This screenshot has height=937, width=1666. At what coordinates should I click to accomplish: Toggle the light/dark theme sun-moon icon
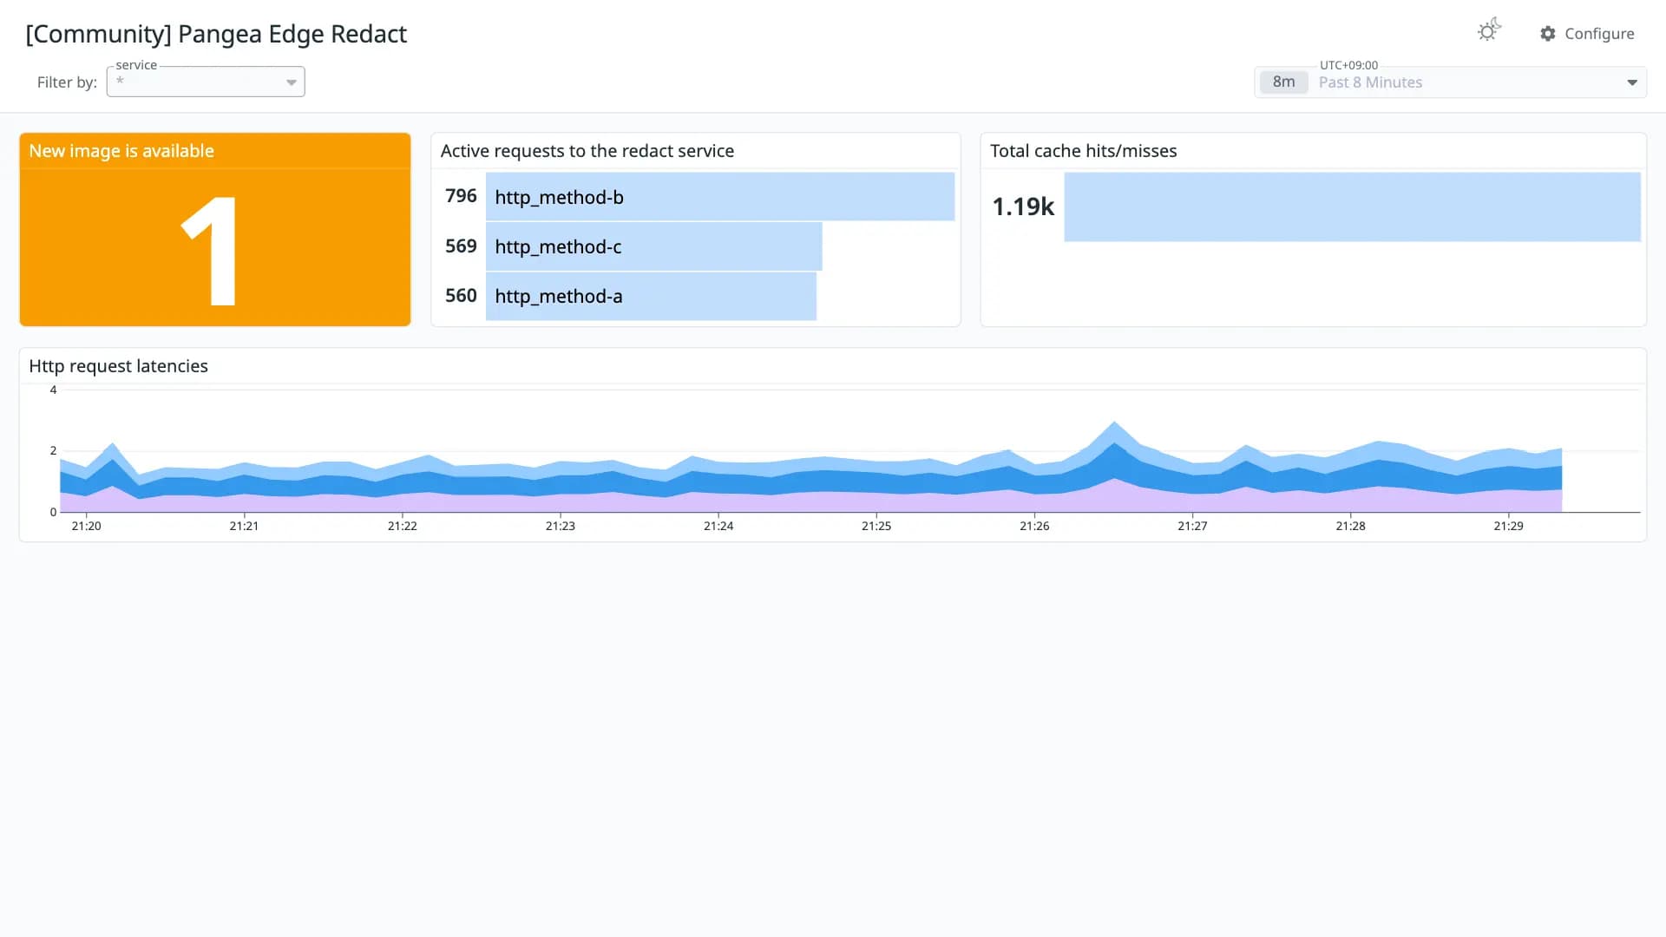[x=1489, y=31]
